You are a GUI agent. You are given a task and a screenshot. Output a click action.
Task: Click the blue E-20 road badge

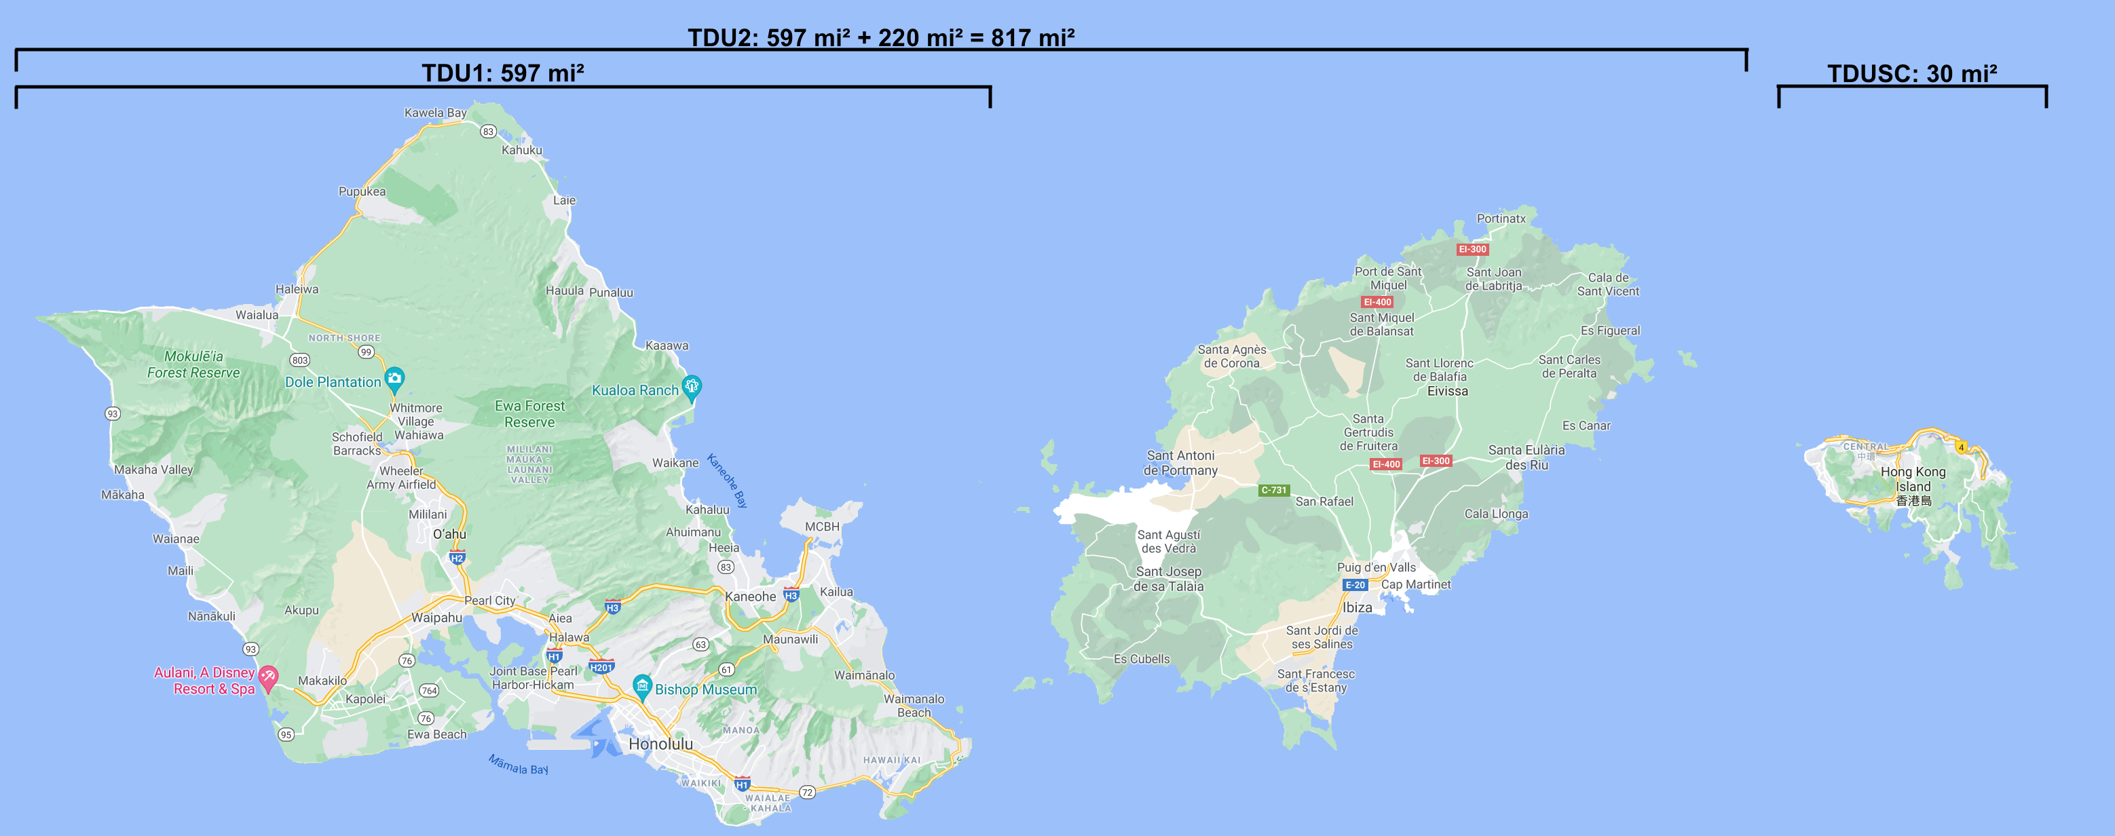click(1355, 585)
